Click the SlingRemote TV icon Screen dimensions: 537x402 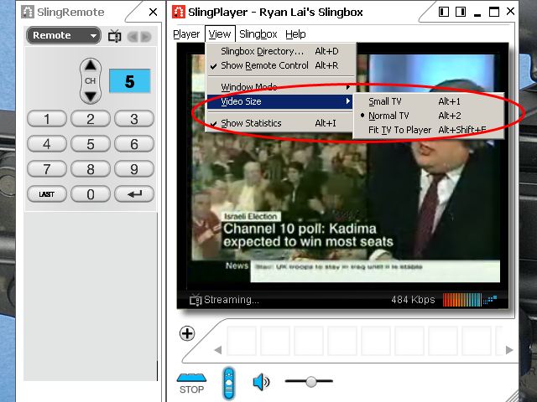pyautogui.click(x=115, y=36)
